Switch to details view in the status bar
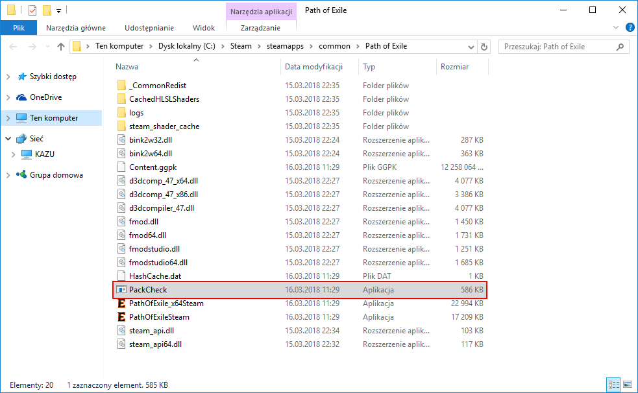Viewport: 638px width, 393px height. [614, 385]
